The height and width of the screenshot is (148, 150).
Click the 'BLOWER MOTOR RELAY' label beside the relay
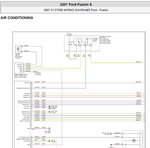click(x=95, y=40)
